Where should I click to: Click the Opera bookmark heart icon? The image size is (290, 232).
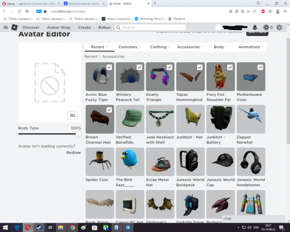254,11
